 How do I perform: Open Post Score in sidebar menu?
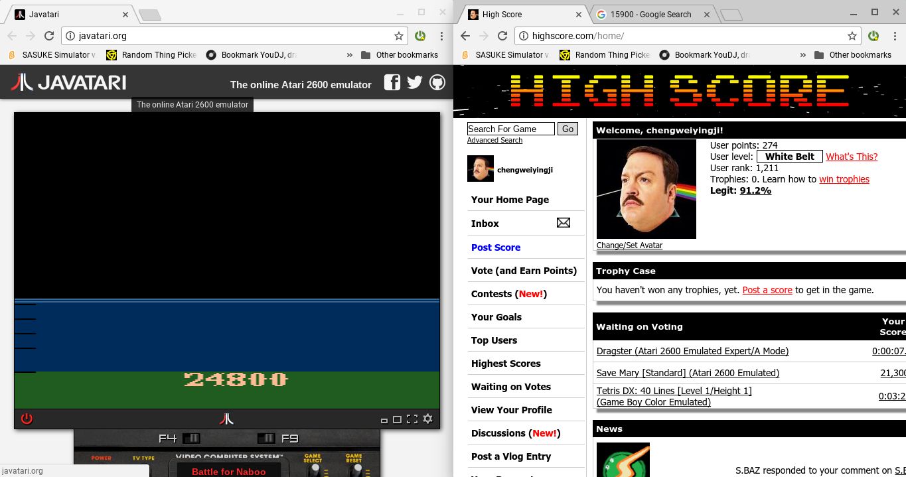496,247
